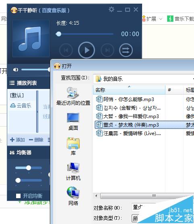Select the [默认] playlist
The height and width of the screenshot is (224, 194).
[x=17, y=95]
